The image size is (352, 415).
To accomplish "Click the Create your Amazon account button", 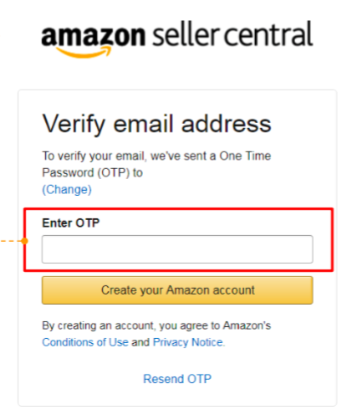I will click(177, 290).
